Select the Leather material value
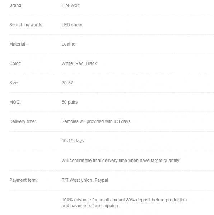 click(x=69, y=44)
